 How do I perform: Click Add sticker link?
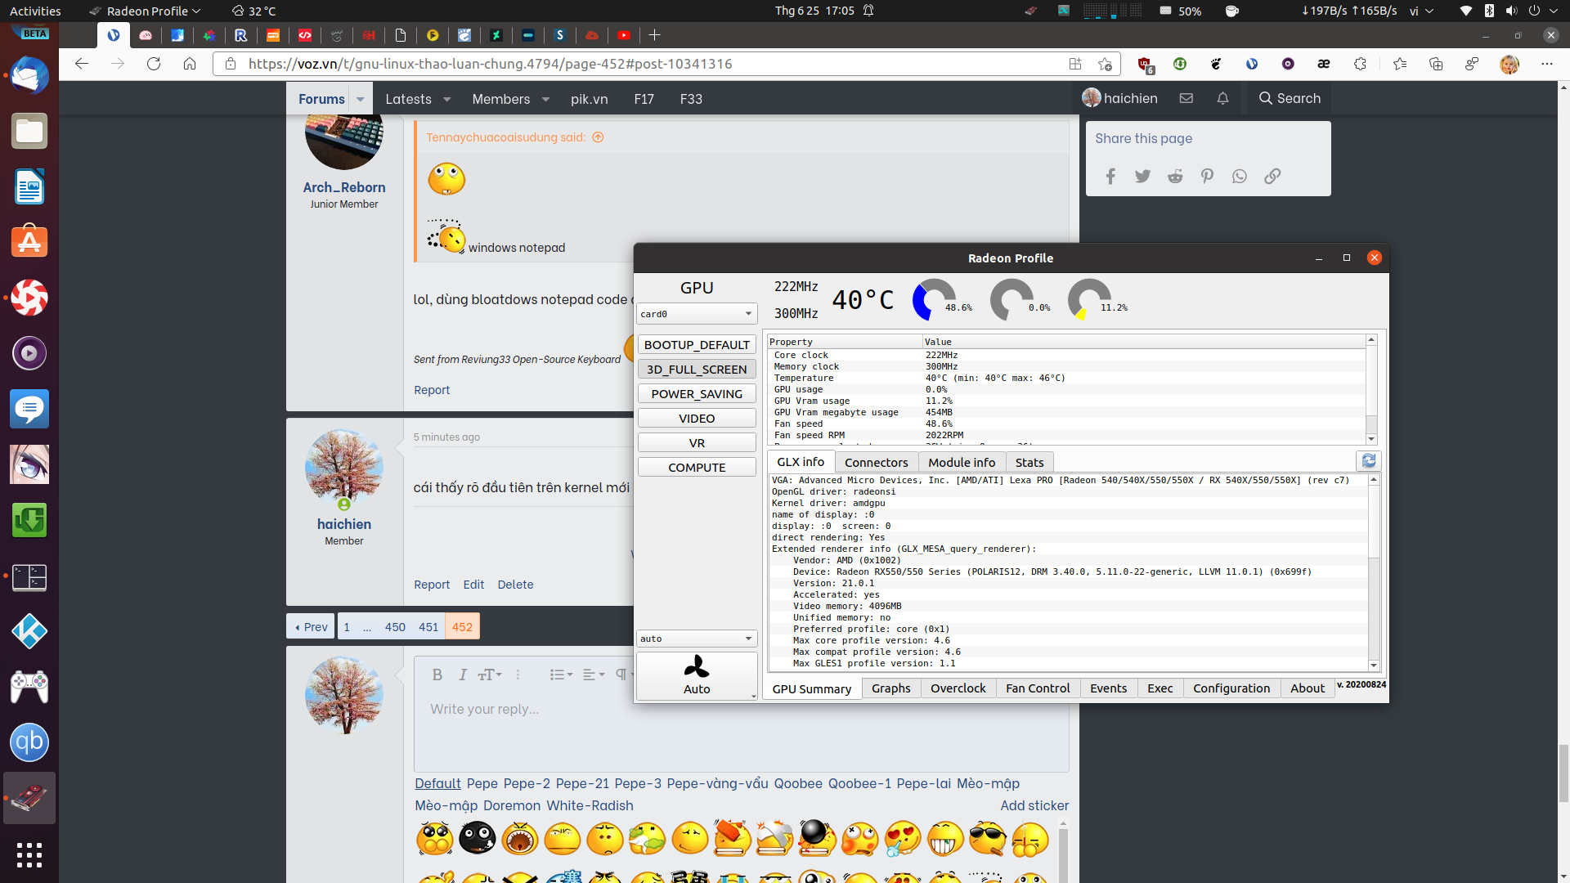coord(1034,805)
